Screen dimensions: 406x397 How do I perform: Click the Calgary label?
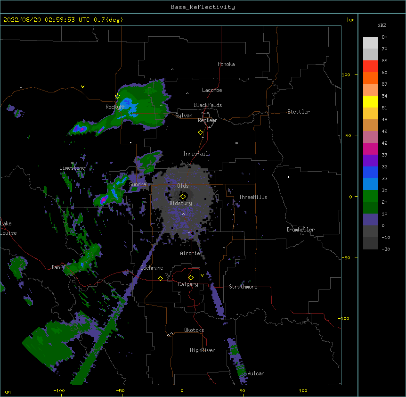188,284
